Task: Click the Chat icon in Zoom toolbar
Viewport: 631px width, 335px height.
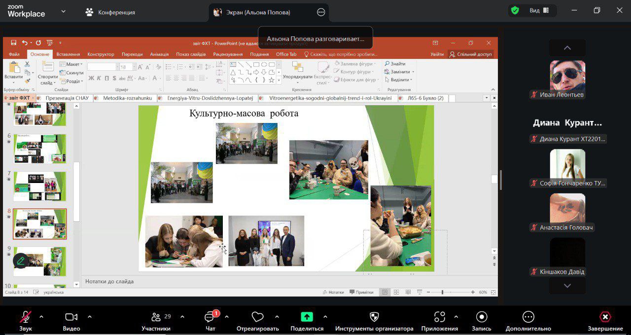Action: (x=210, y=317)
